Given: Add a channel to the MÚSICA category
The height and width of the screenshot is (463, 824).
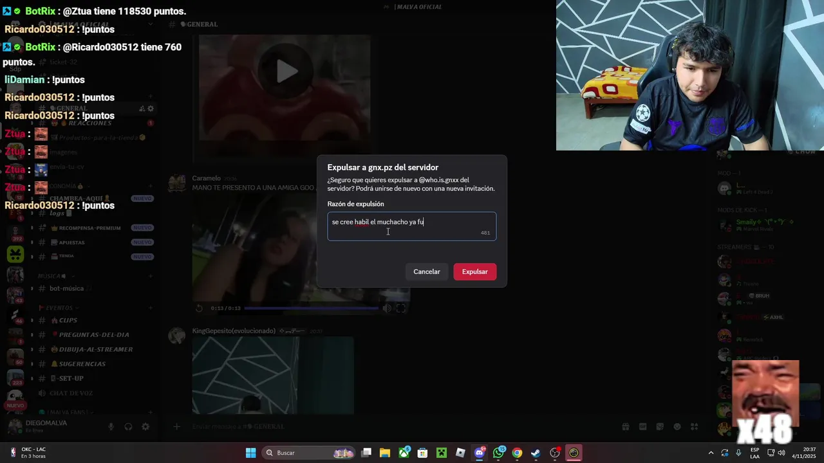Looking at the screenshot, I should point(150,276).
